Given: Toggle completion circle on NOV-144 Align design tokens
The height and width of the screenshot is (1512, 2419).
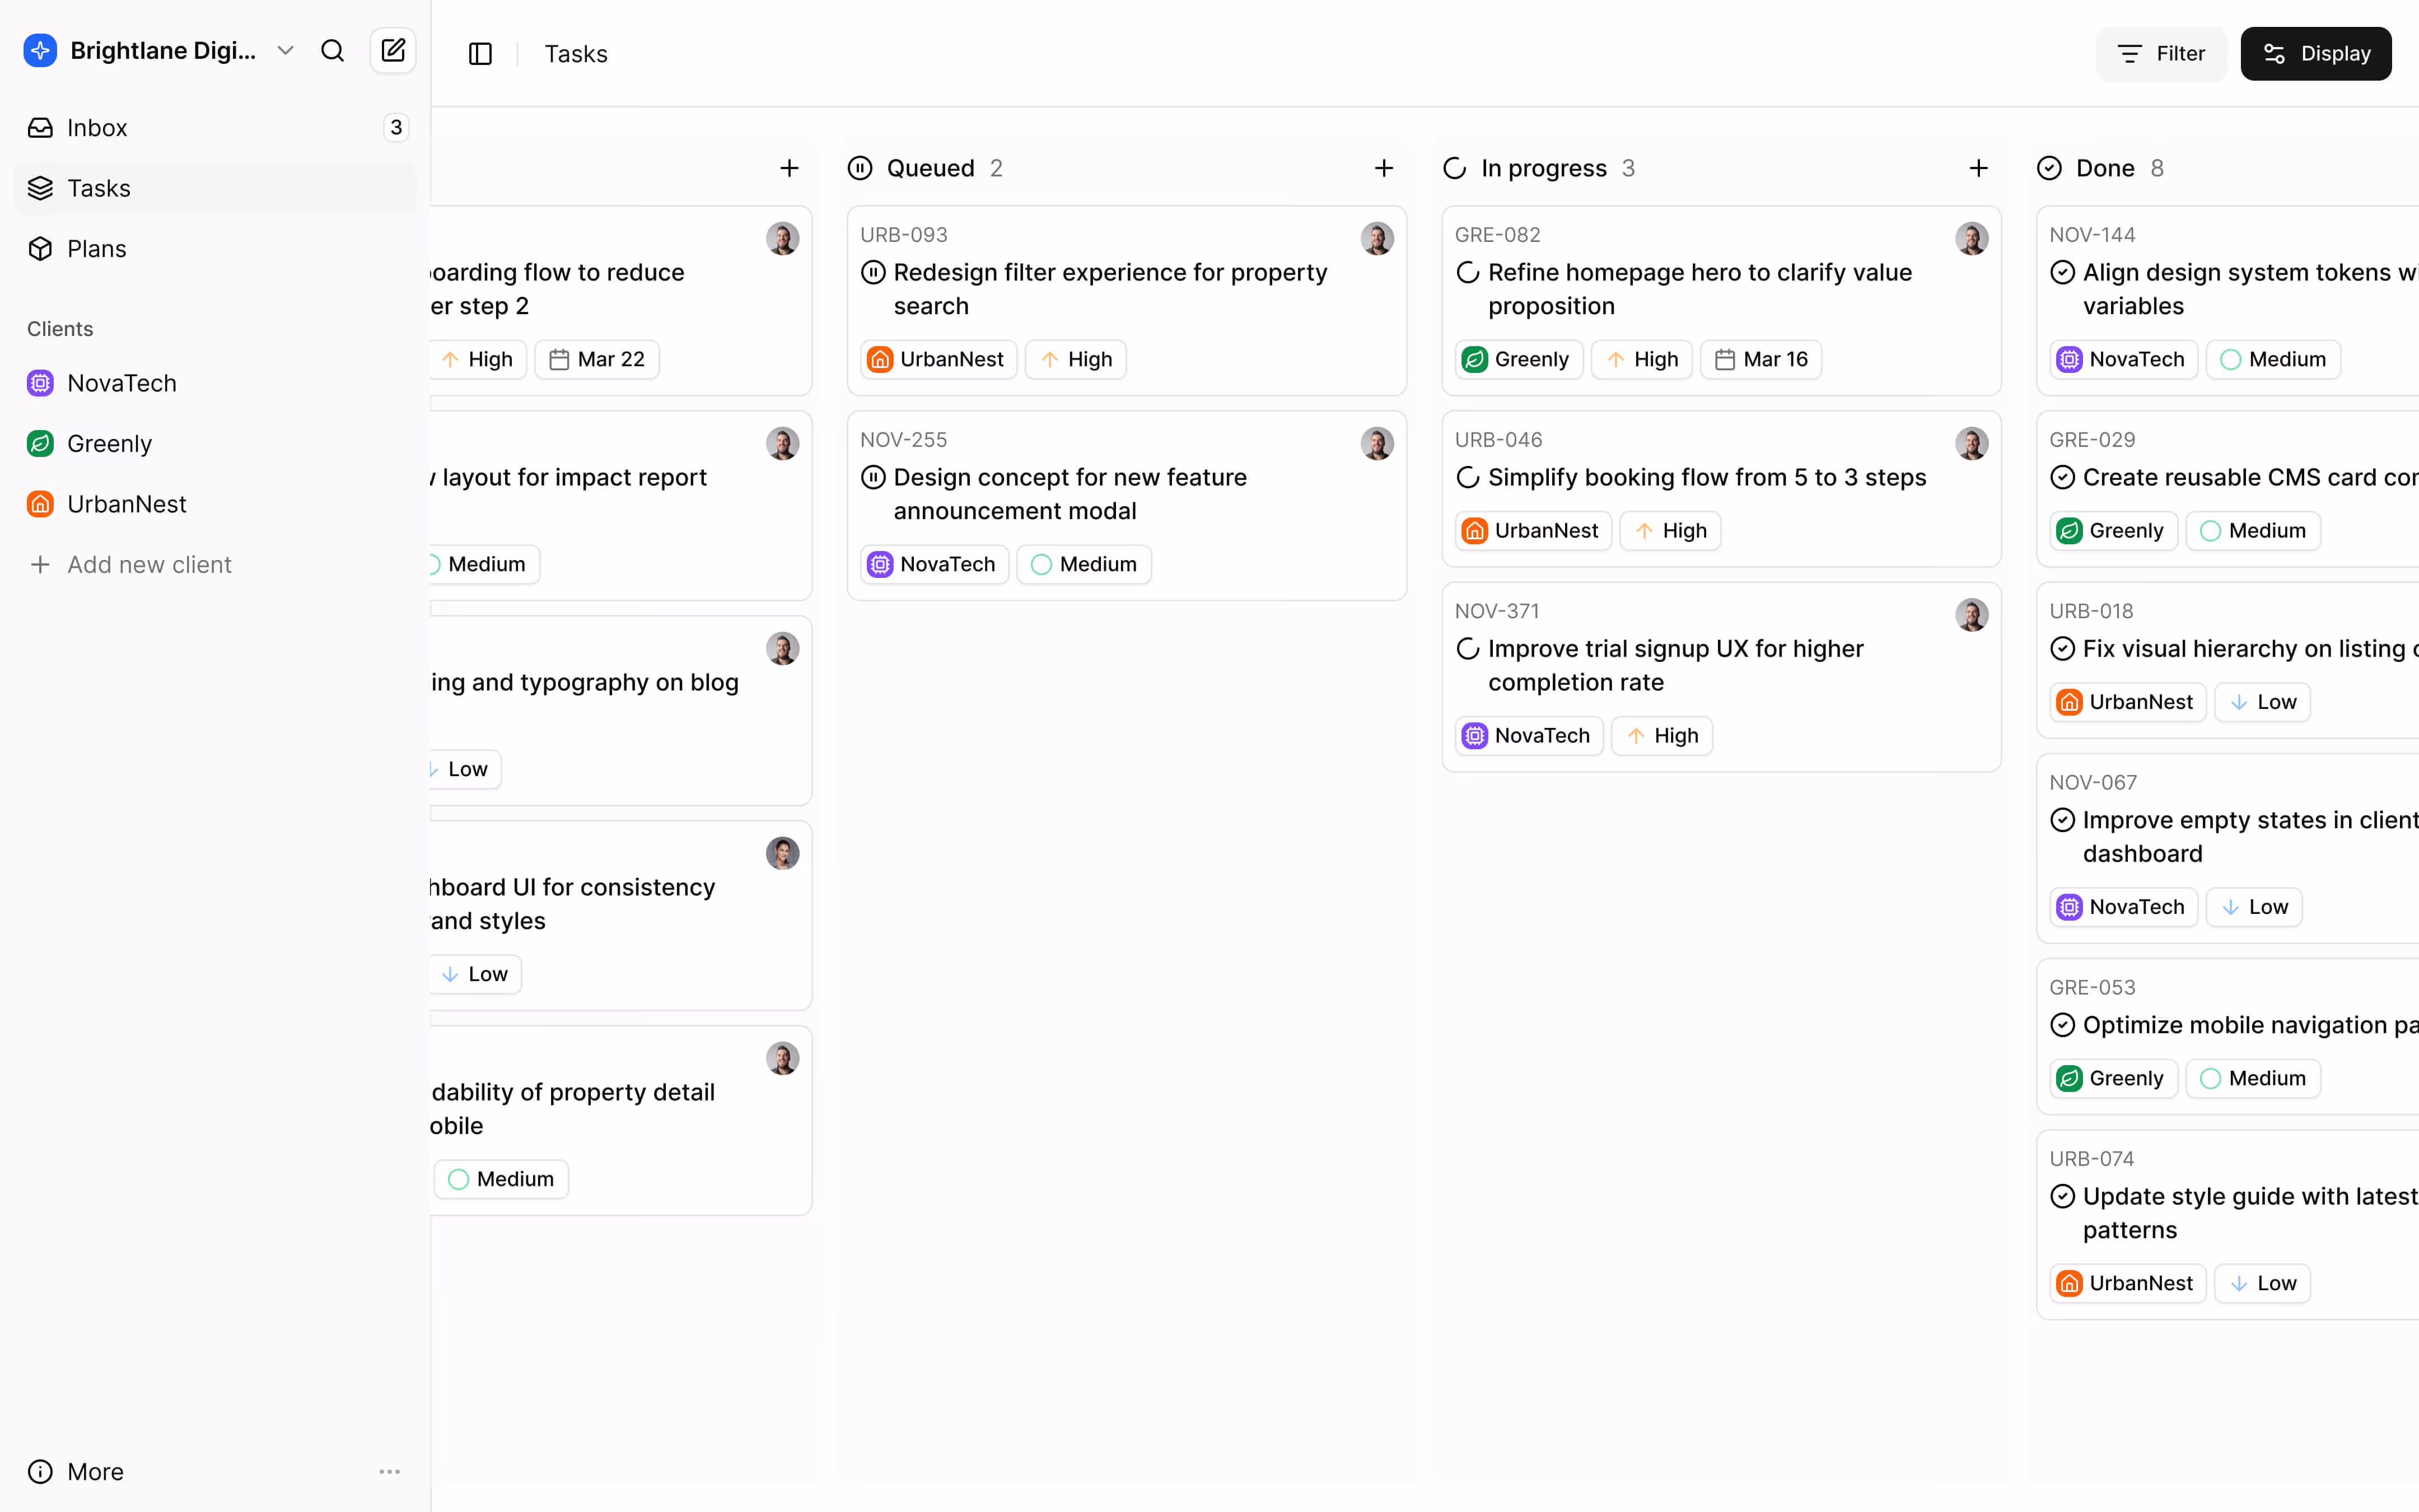Looking at the screenshot, I should click(x=2063, y=272).
